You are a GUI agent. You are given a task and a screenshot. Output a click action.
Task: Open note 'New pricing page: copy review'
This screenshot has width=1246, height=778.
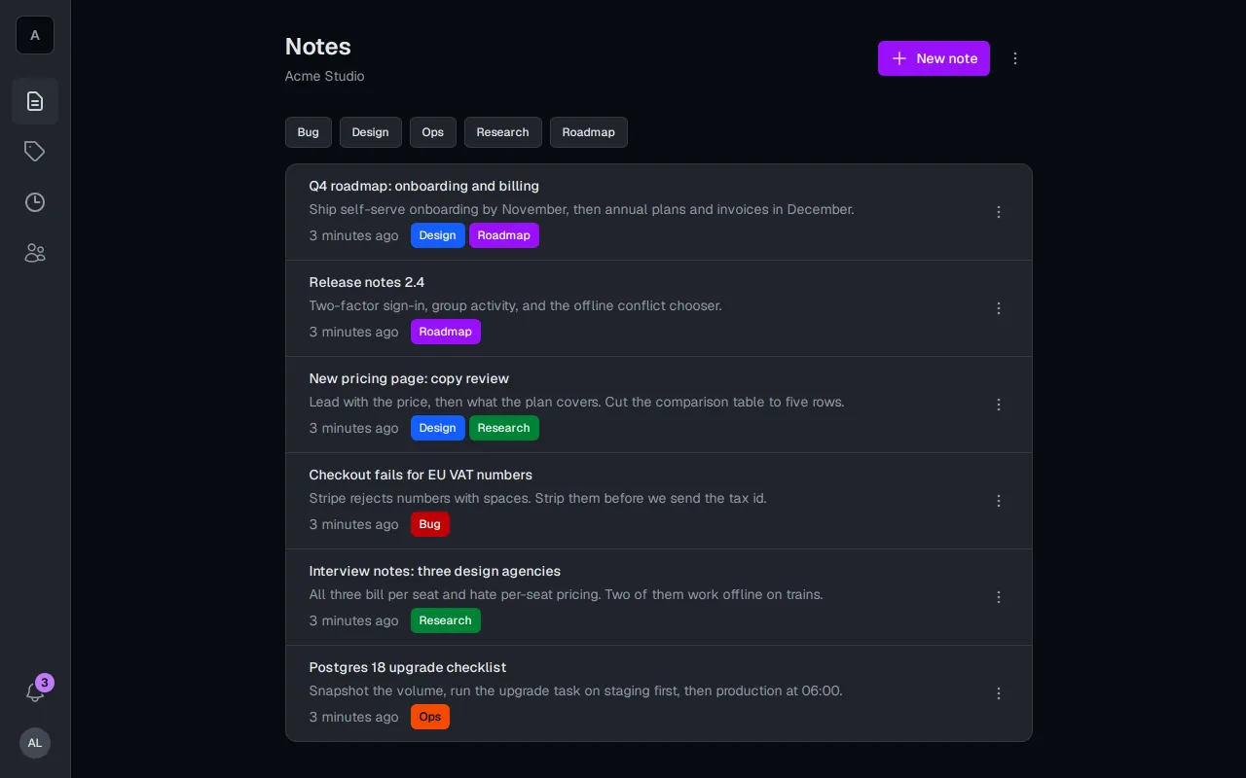(x=409, y=378)
